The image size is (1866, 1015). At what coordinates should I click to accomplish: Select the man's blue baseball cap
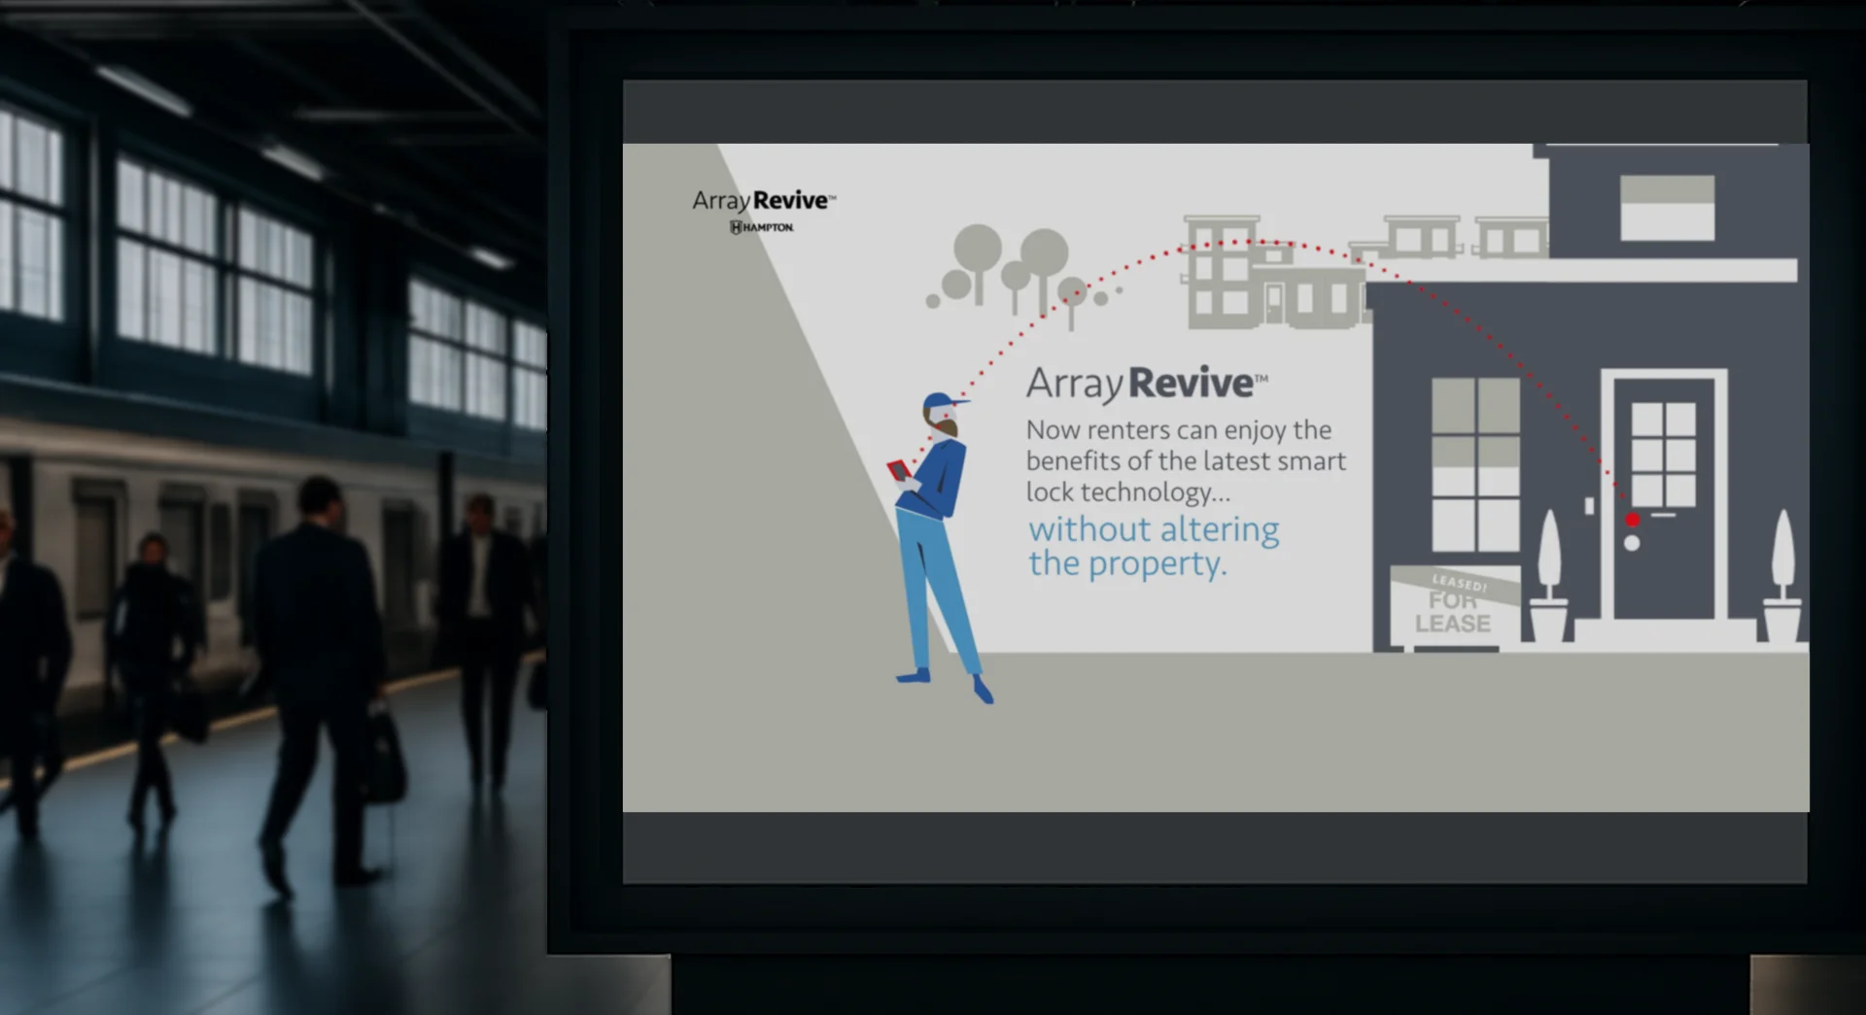pos(938,400)
